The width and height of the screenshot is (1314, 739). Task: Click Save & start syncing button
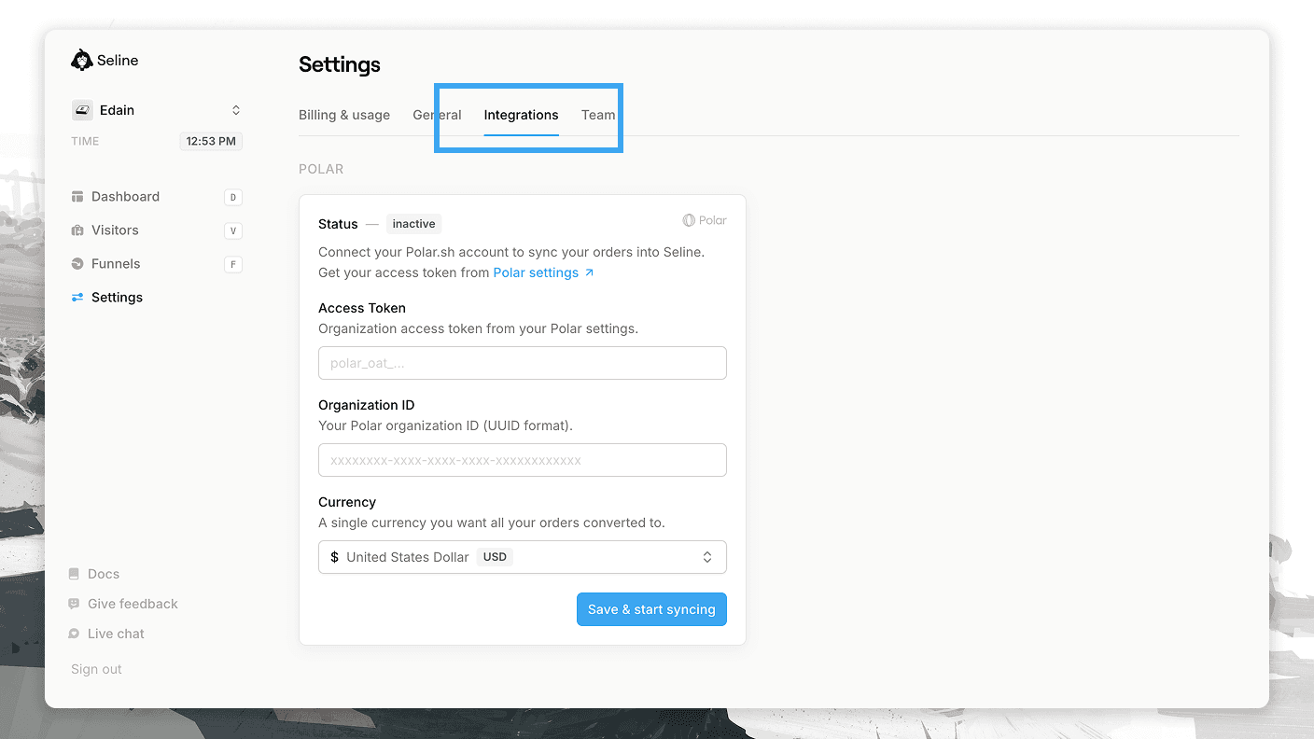click(x=651, y=609)
